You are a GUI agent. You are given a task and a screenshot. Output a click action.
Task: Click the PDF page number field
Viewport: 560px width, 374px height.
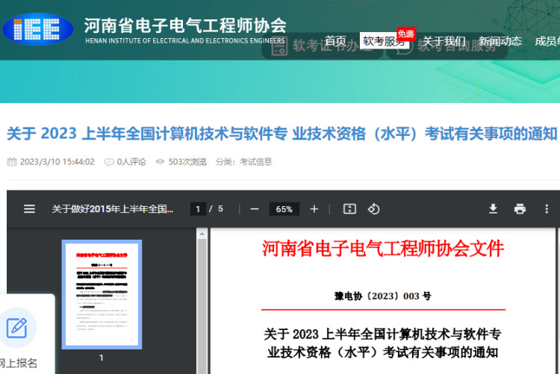point(198,209)
